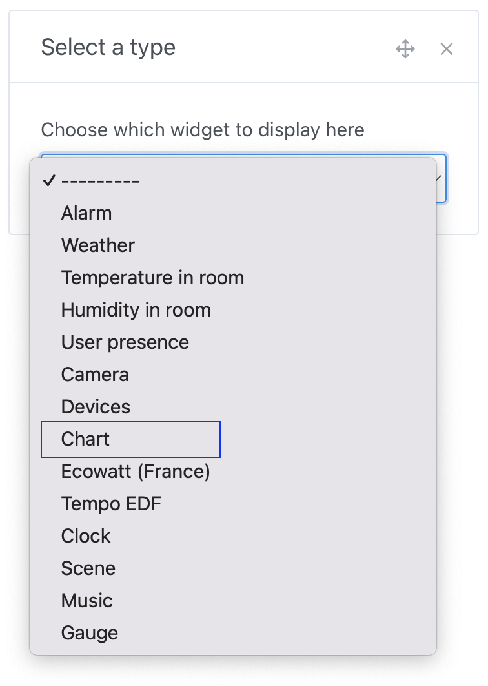Click the Select a type dialog title
The height and width of the screenshot is (686, 488).
pyautogui.click(x=108, y=47)
